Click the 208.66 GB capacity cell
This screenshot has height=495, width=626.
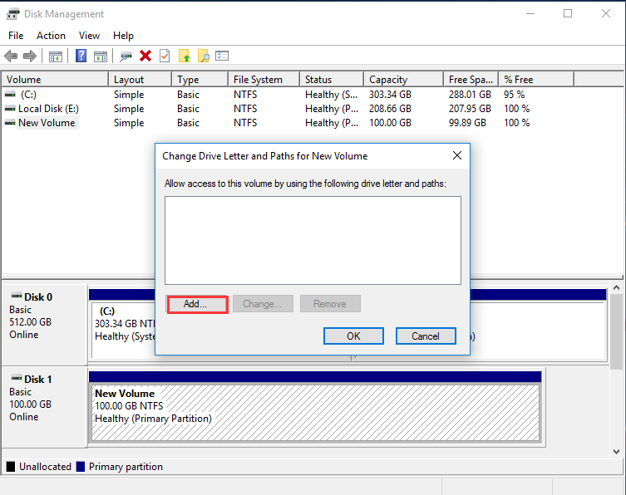[x=390, y=109]
